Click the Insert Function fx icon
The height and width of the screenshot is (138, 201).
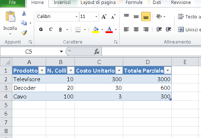(x=97, y=51)
